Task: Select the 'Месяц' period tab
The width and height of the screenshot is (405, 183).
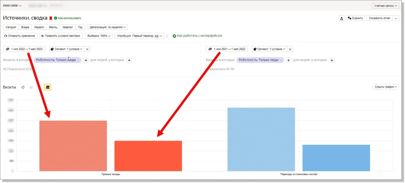Action: point(53,27)
